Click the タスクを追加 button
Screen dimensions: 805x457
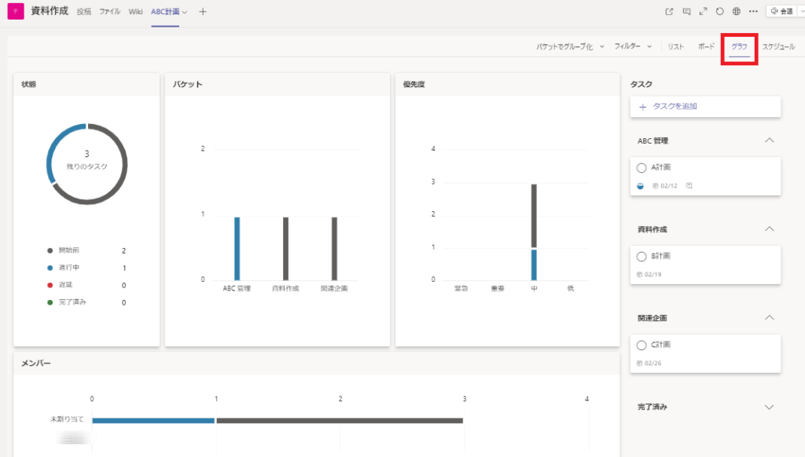point(705,106)
